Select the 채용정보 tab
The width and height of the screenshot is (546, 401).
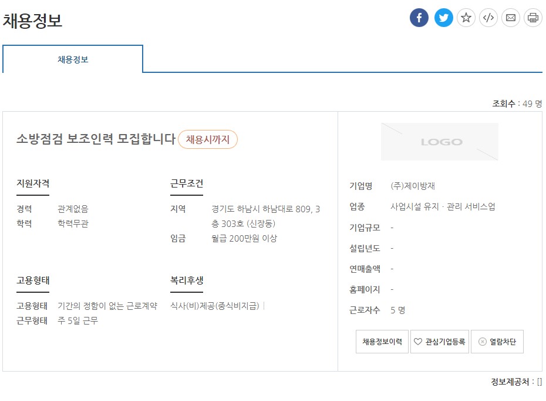[x=73, y=59]
